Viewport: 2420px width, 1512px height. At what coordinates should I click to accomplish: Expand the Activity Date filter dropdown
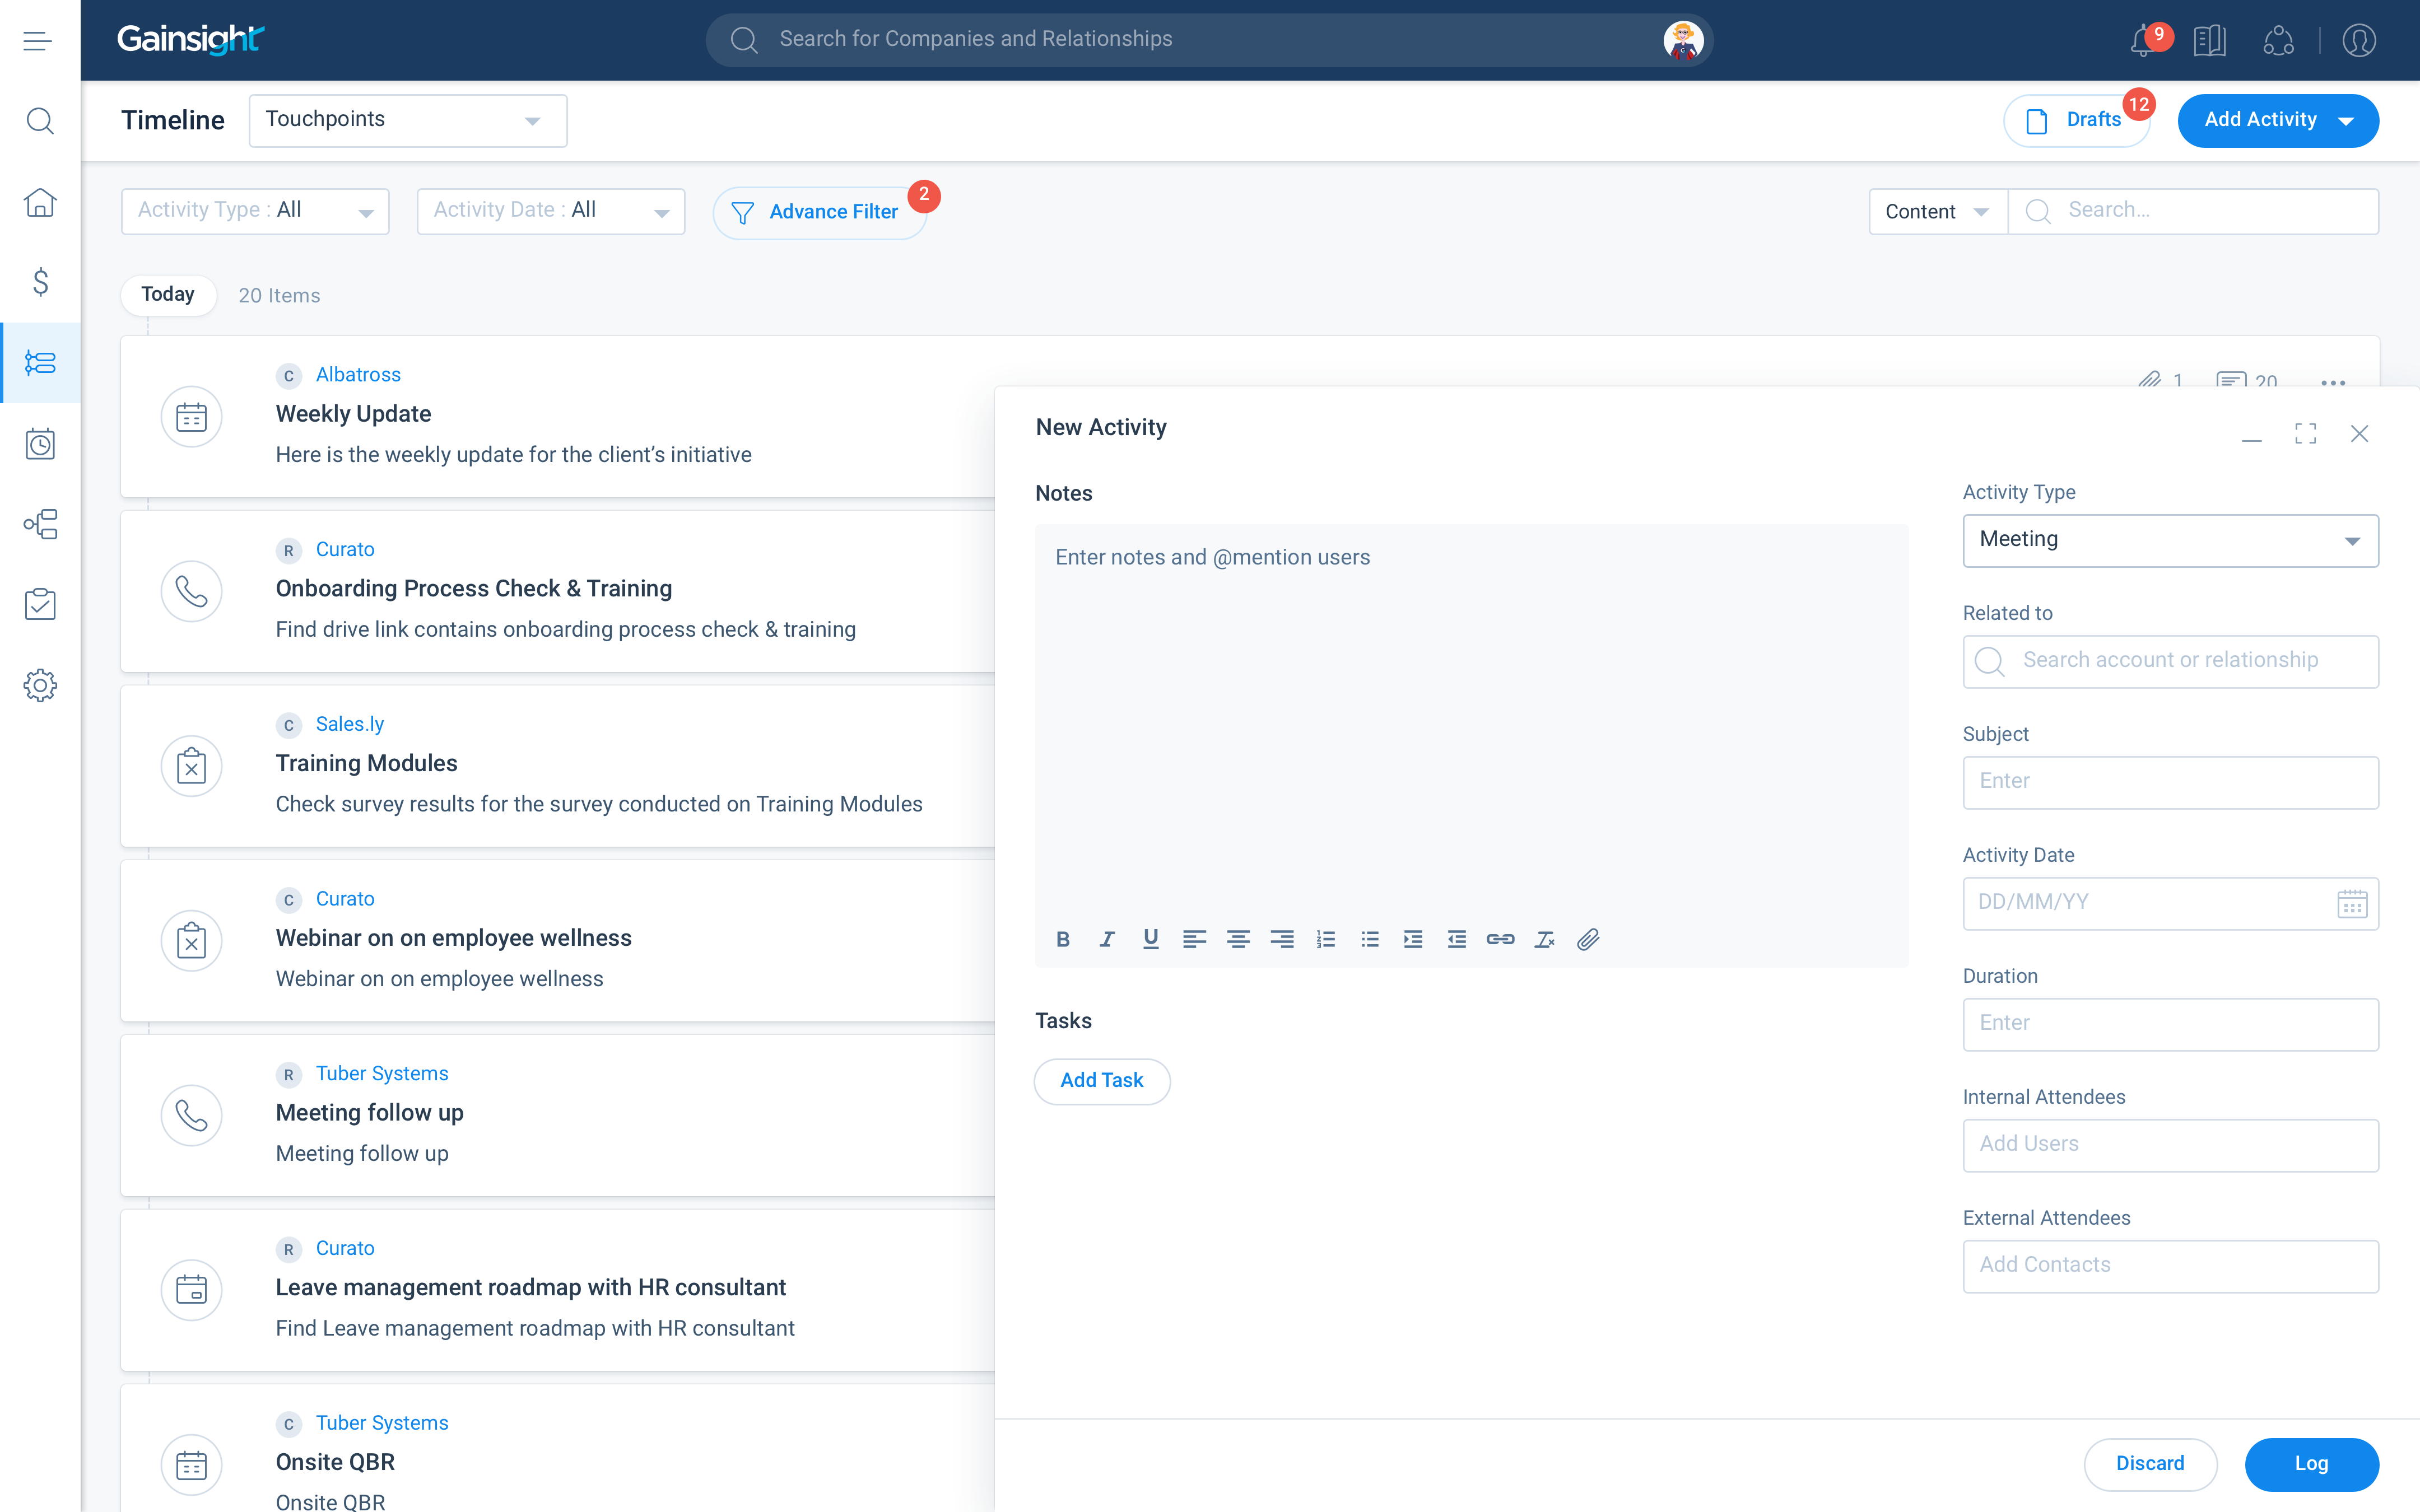click(x=550, y=211)
